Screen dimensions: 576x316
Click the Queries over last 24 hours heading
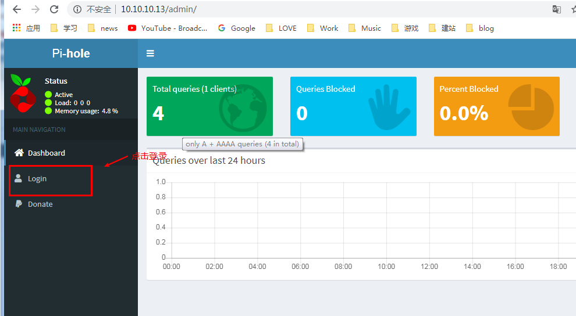pyautogui.click(x=209, y=160)
